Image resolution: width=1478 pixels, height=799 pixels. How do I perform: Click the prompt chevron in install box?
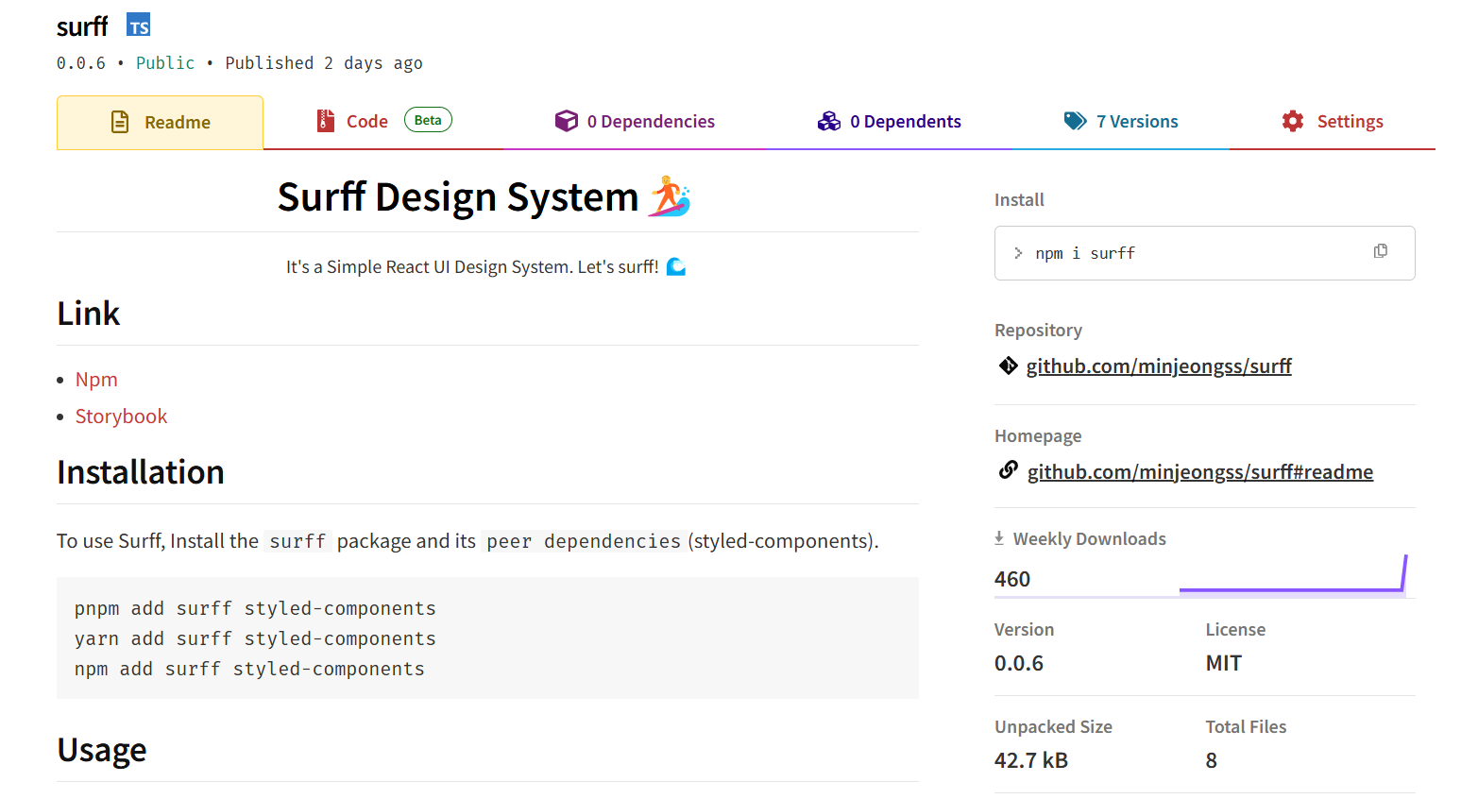[x=1018, y=253]
